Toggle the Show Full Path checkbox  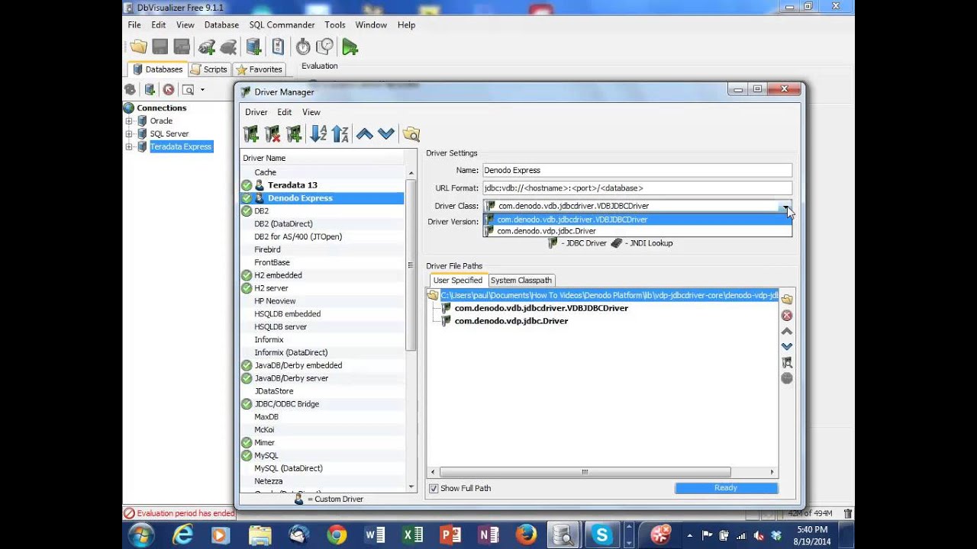[434, 488]
